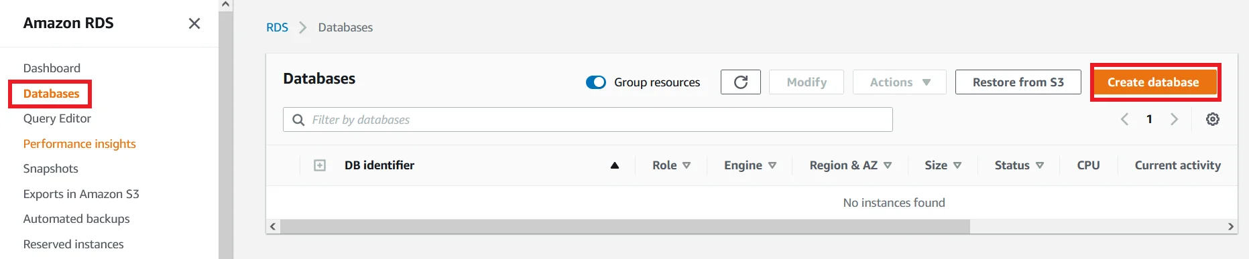Open Snapshots in sidebar
The height and width of the screenshot is (259, 1249).
(x=50, y=169)
